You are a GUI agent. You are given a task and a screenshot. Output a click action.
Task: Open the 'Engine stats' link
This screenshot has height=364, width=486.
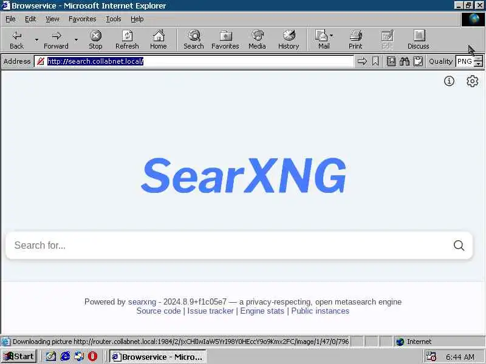point(262,311)
